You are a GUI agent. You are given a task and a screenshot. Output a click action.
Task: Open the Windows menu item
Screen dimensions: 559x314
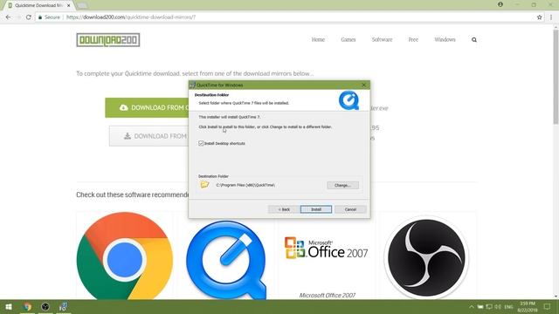[x=445, y=39]
